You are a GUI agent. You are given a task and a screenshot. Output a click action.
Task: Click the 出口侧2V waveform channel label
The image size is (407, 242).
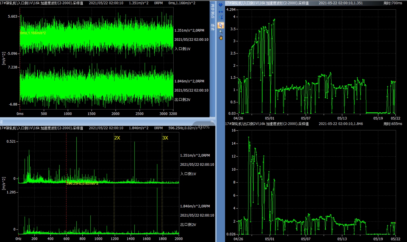click(182, 100)
